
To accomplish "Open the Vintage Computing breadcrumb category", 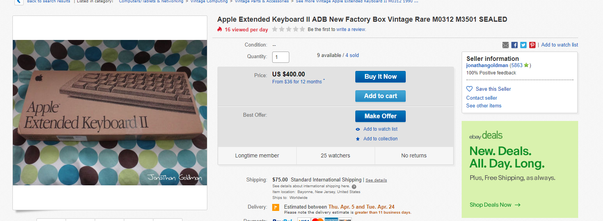I will coord(209,2).
